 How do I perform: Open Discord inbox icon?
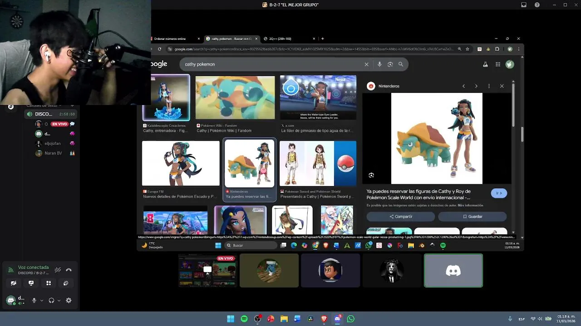pos(524,5)
